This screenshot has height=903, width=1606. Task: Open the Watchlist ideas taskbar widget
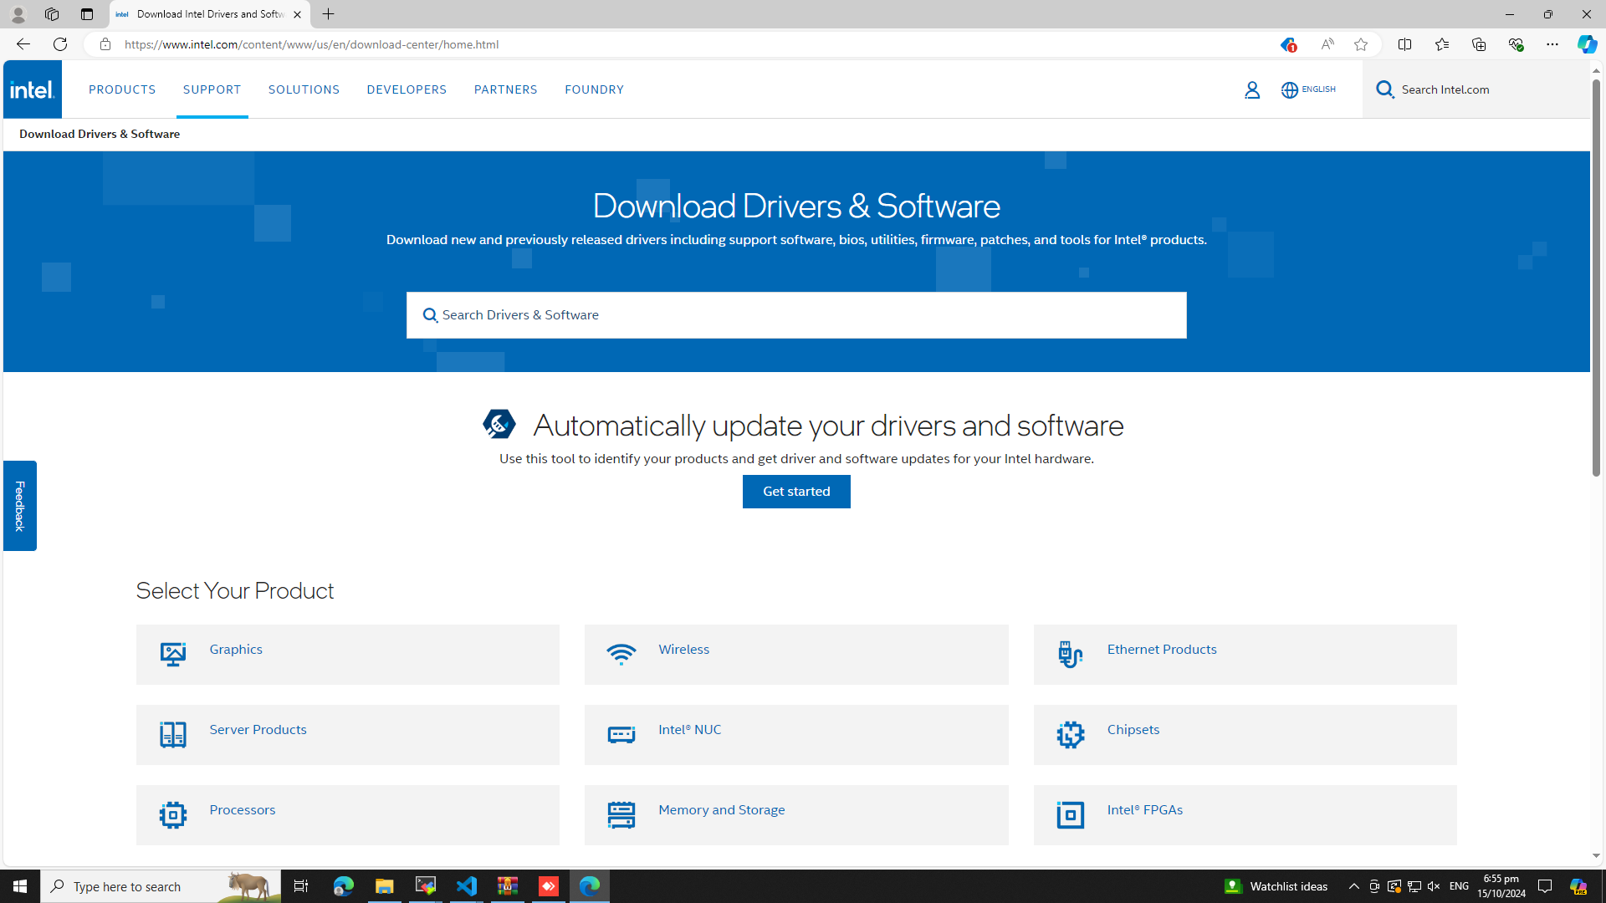(1276, 886)
